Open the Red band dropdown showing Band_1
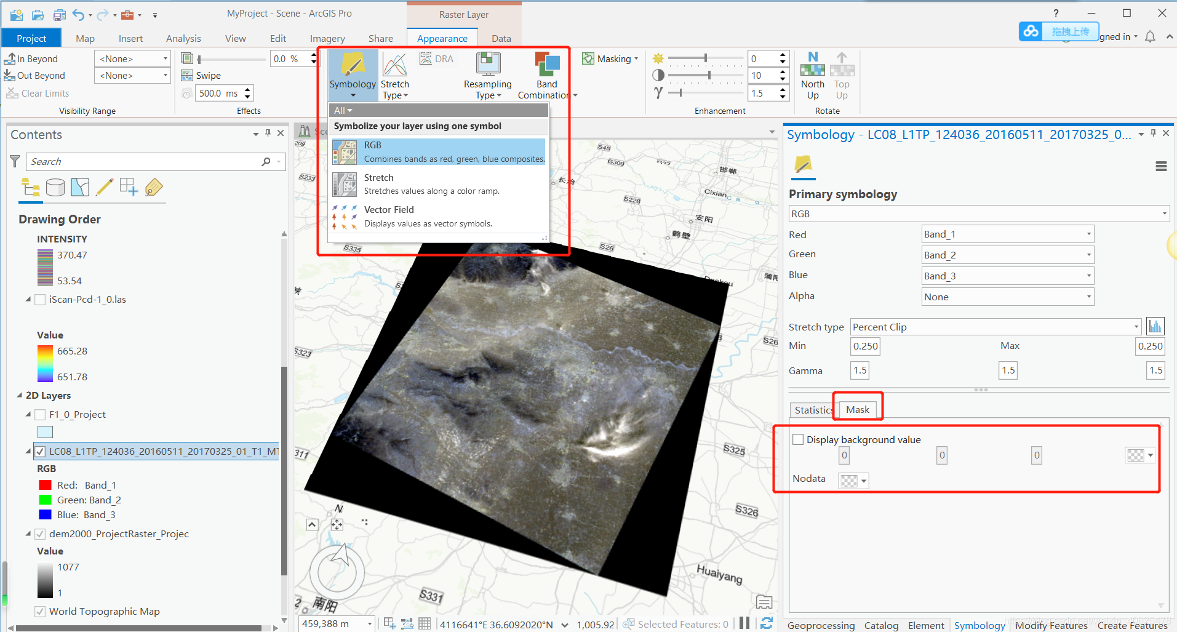The height and width of the screenshot is (632, 1177). 1090,234
